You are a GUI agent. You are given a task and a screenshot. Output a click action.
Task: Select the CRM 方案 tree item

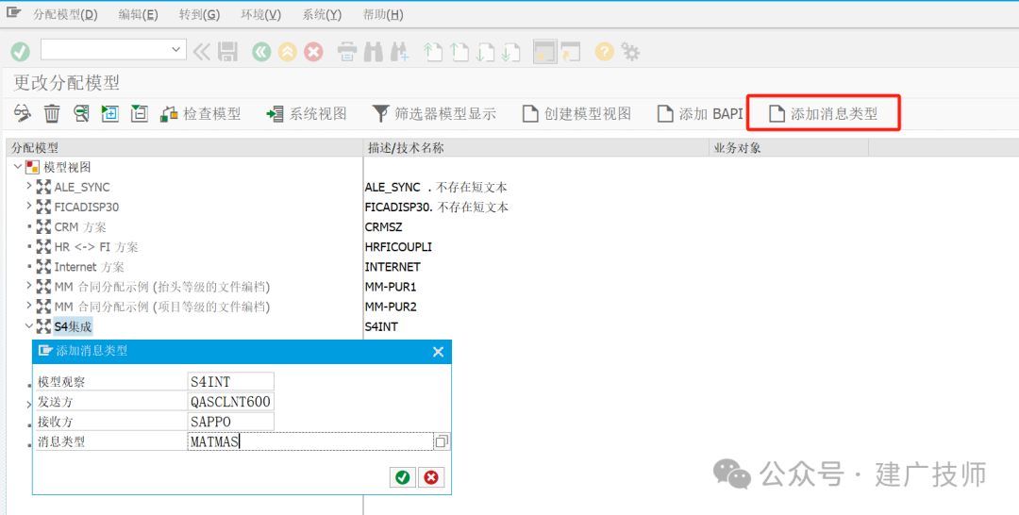click(80, 226)
